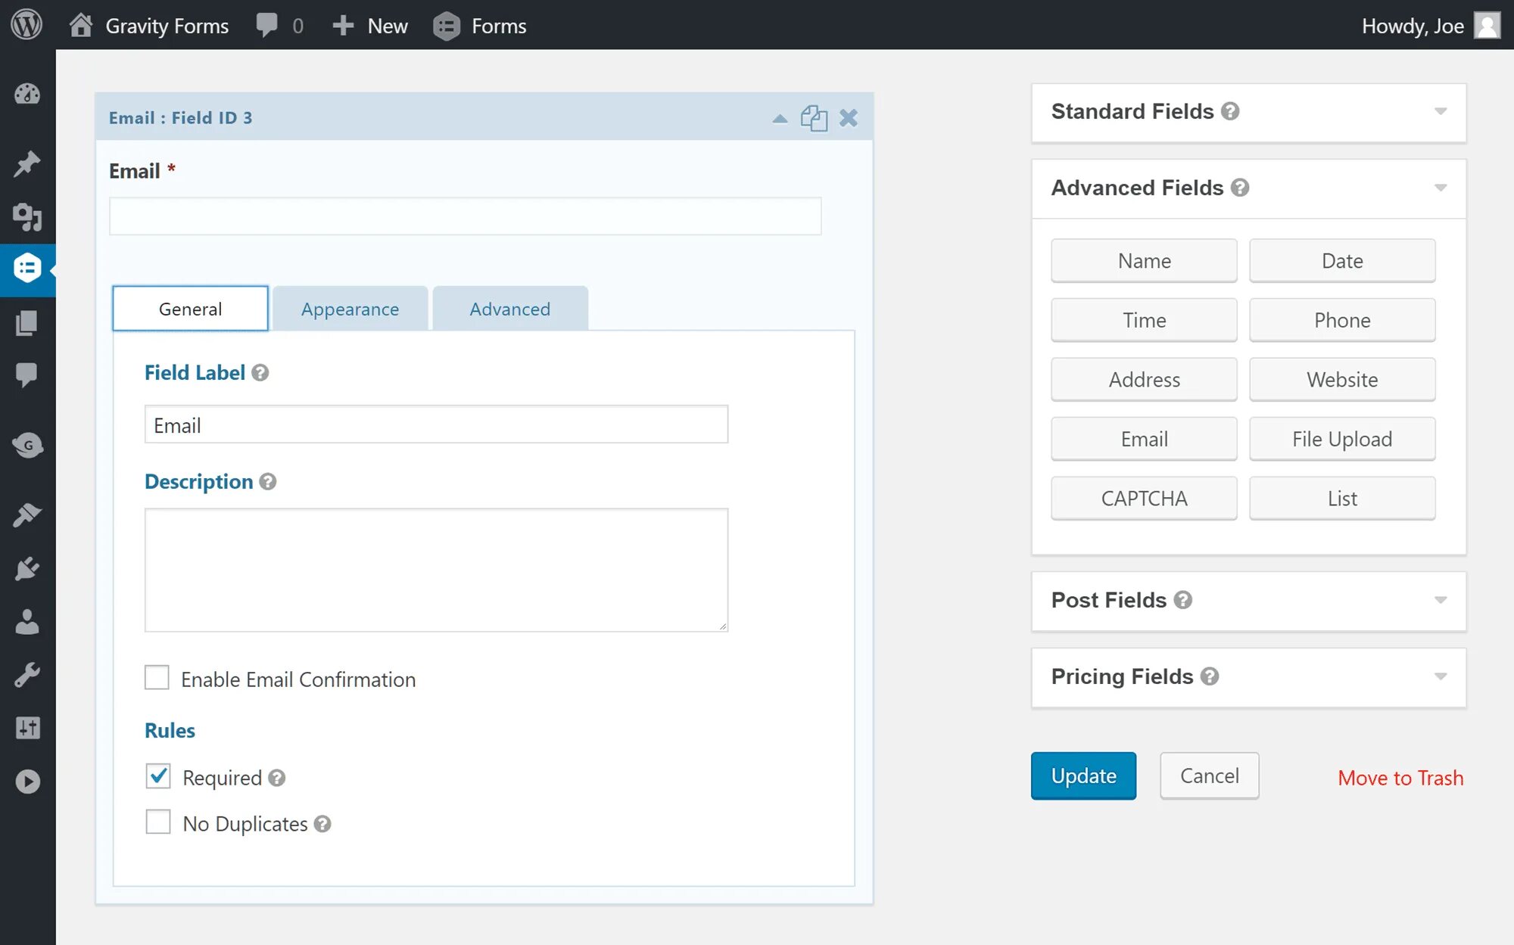This screenshot has width=1514, height=945.
Task: Click the Field Label input field
Action: tap(436, 426)
